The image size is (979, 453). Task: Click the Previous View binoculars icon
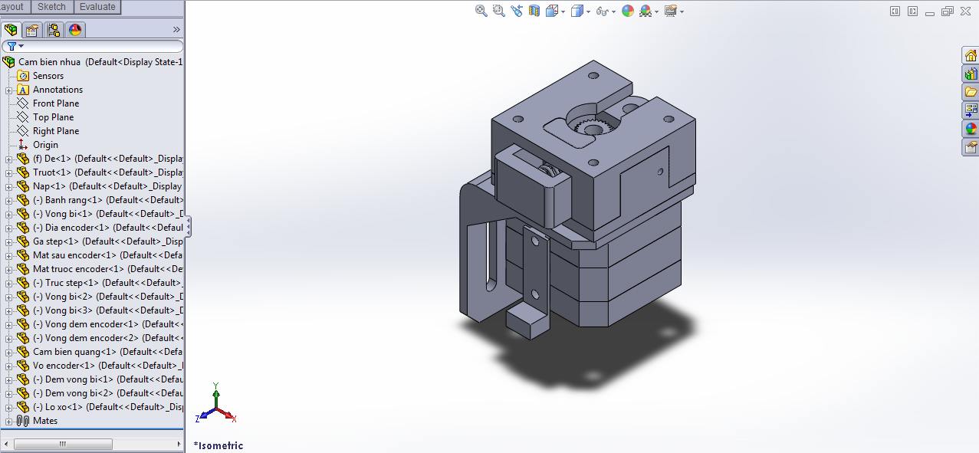point(517,11)
